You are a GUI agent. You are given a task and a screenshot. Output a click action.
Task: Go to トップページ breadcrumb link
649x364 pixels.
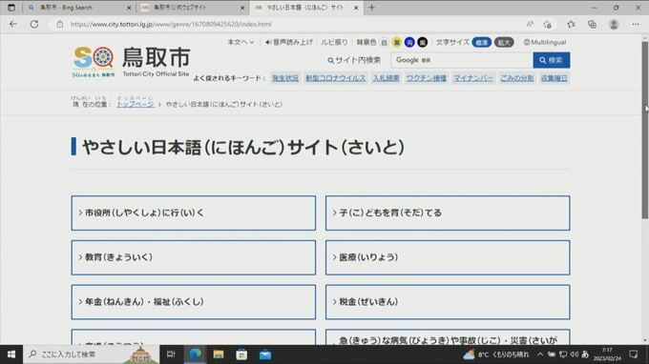[x=136, y=104]
